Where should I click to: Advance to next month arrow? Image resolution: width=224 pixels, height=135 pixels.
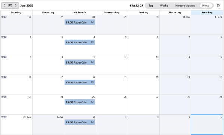click(16, 6)
